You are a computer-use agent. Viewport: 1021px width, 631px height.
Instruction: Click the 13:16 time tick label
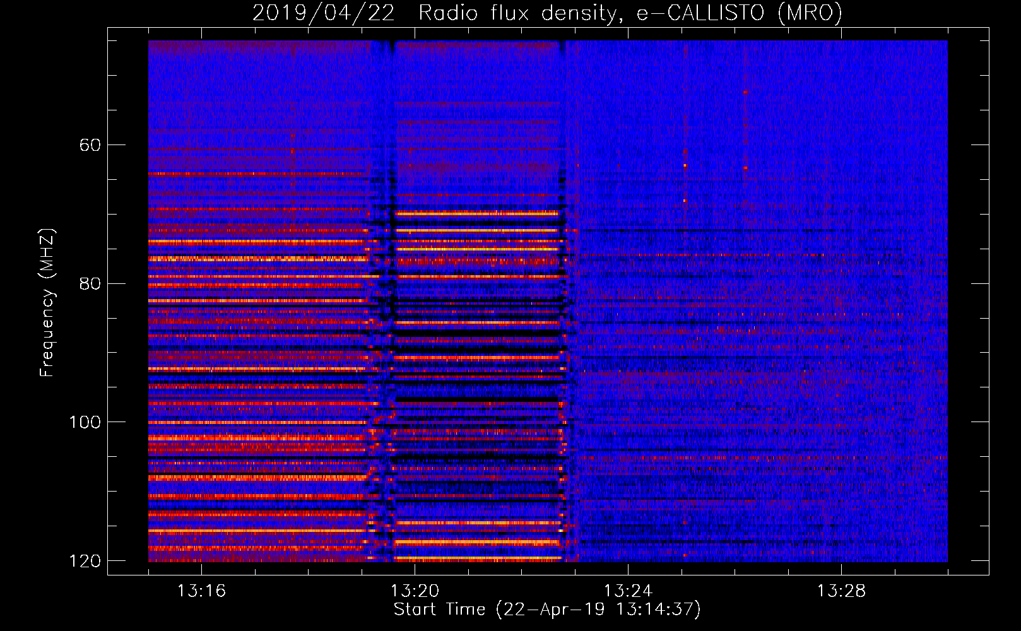tap(201, 591)
